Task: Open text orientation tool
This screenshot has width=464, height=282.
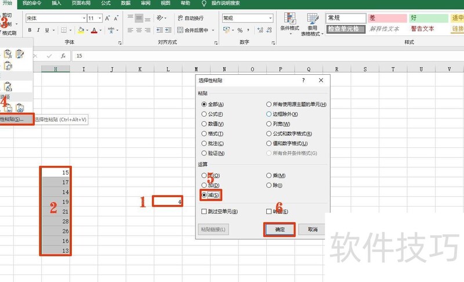Action: tap(160, 18)
